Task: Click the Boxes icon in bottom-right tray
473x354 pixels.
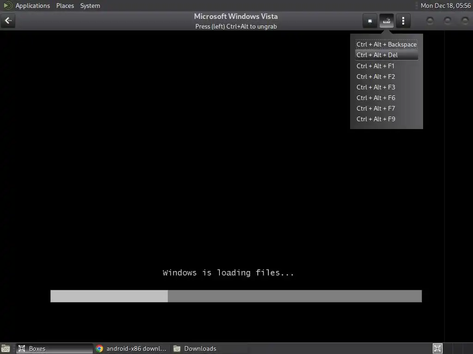Action: pyautogui.click(x=437, y=348)
